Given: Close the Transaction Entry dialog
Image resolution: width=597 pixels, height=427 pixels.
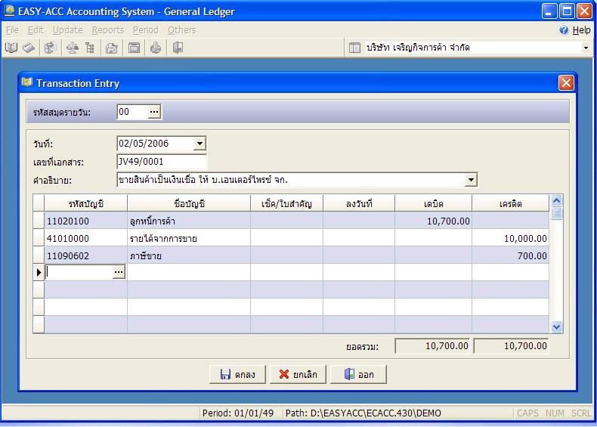Looking at the screenshot, I should coord(566,82).
